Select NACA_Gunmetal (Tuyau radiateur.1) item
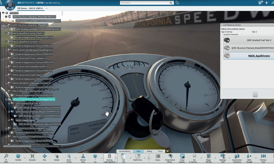The image size is (274, 164). point(30,58)
